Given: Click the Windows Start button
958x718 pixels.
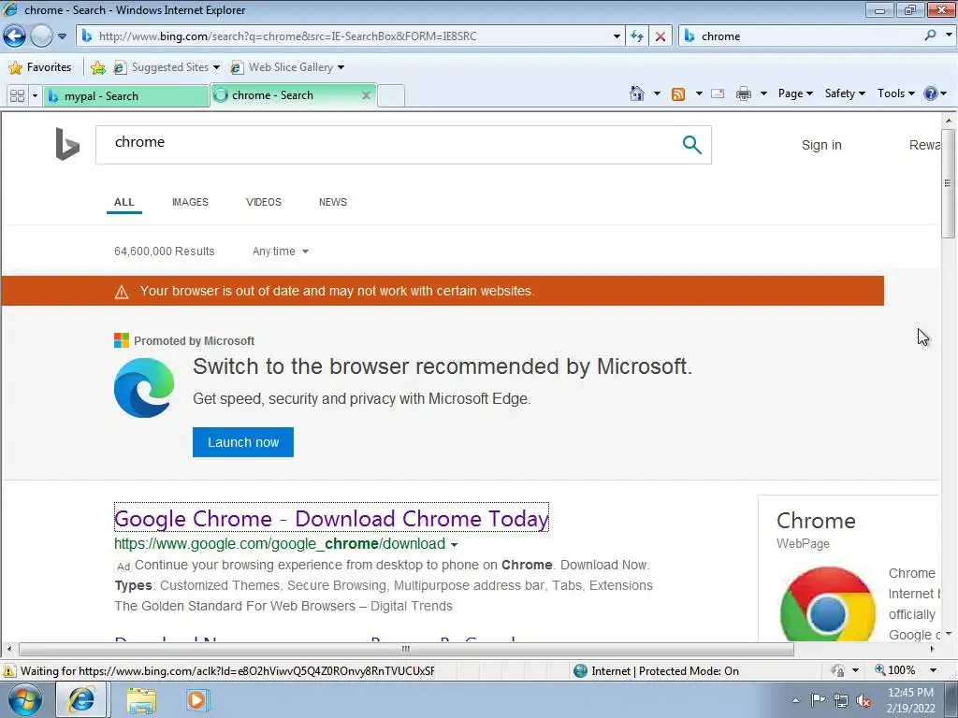Looking at the screenshot, I should coord(25,700).
